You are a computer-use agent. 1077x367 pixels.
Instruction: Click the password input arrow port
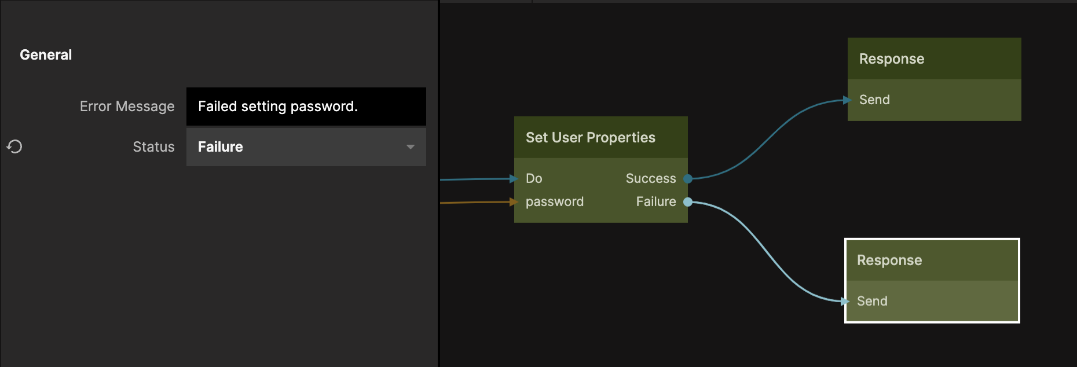click(x=513, y=202)
